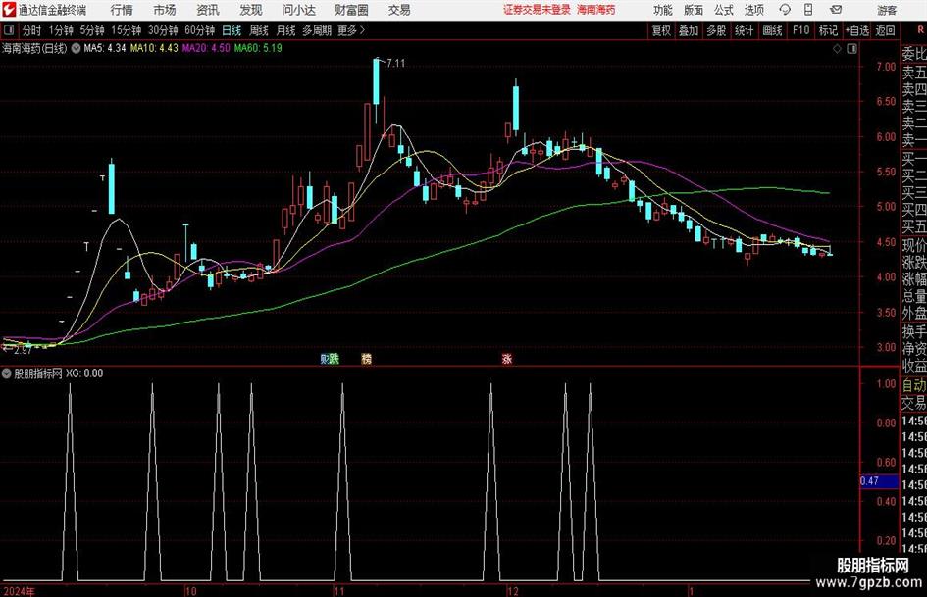Click the 证券交易未登录 login link

tap(537, 10)
